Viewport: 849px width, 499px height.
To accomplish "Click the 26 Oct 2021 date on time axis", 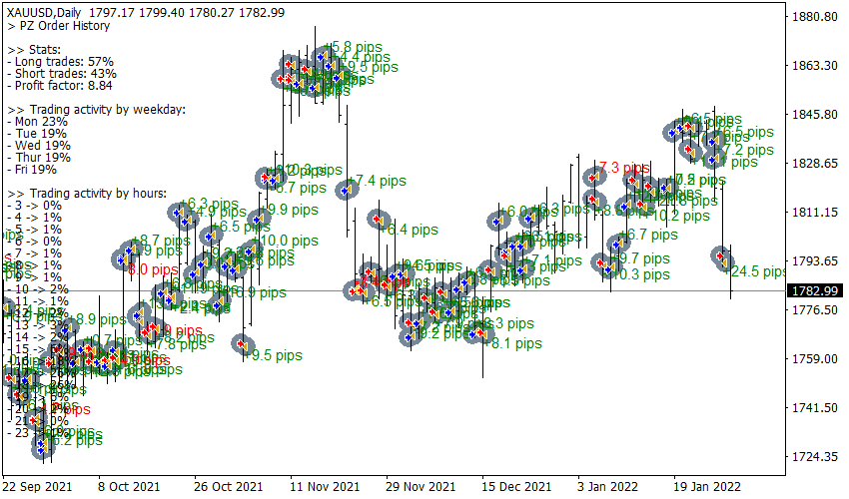I will point(228,487).
